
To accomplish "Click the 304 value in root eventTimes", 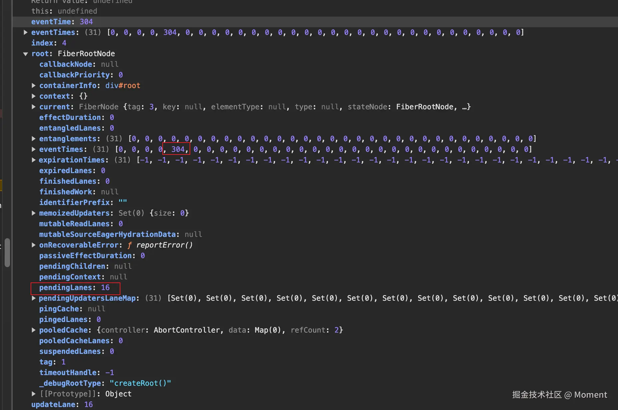I will (178, 149).
